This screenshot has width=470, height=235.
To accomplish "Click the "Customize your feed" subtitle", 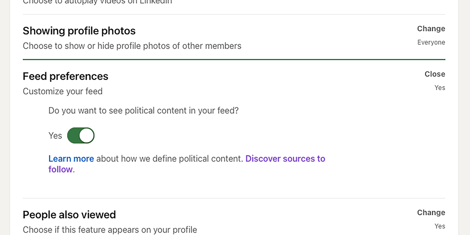I will [63, 91].
